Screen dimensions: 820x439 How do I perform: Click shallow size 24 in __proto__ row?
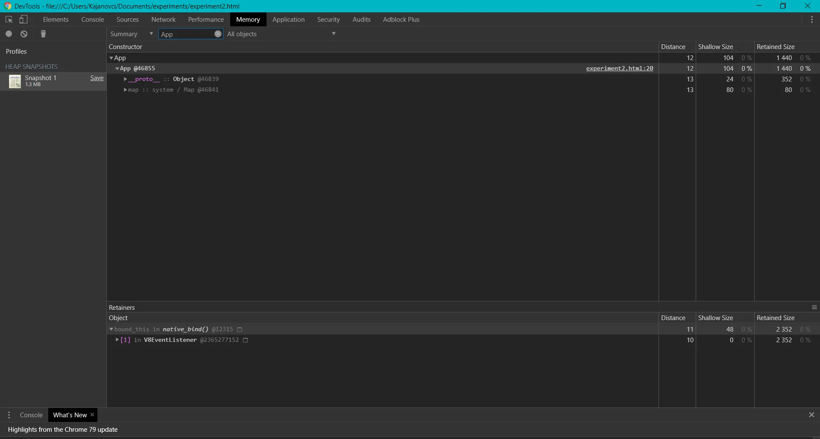(729, 79)
